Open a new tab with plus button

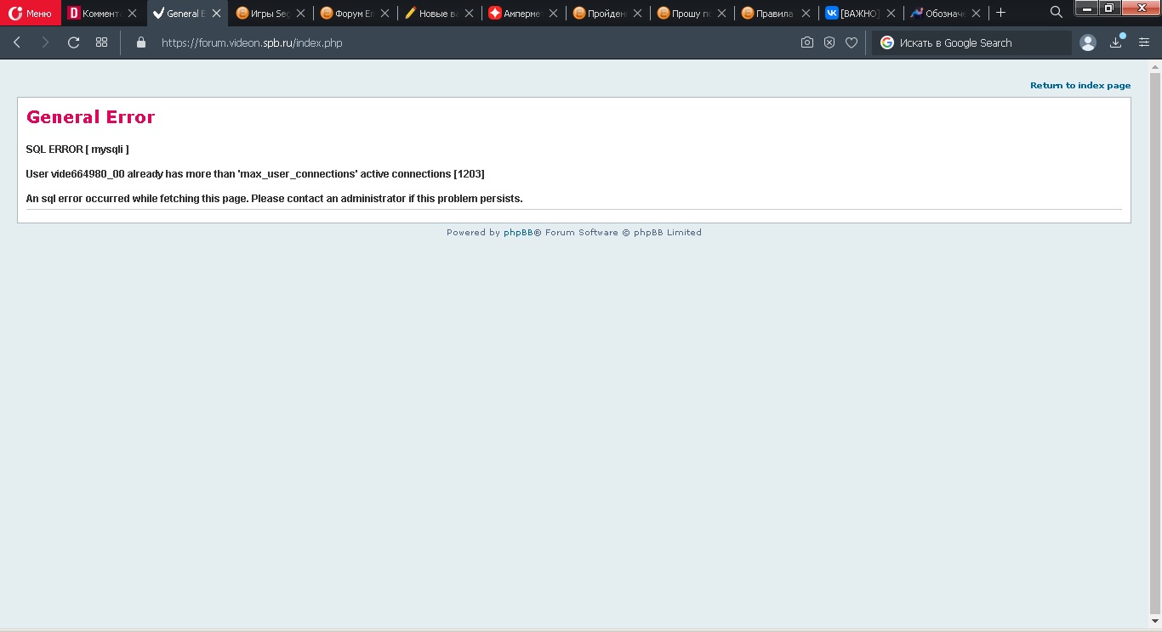pyautogui.click(x=1000, y=13)
